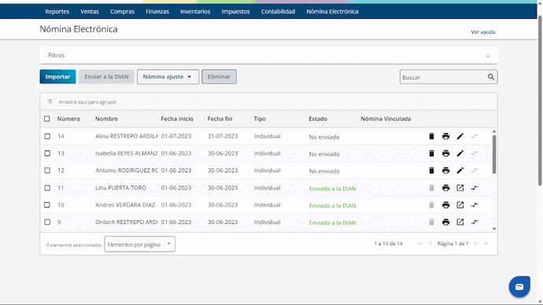Click the transfer arrows icon in row 11
This screenshot has height=305, width=543.
475,188
